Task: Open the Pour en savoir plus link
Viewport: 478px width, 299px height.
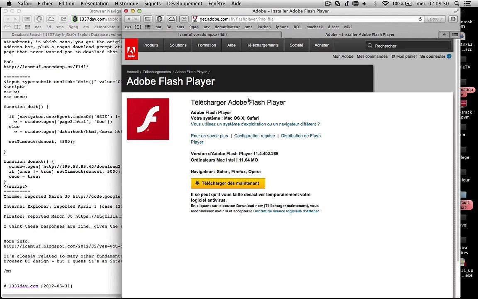Action: [210, 136]
